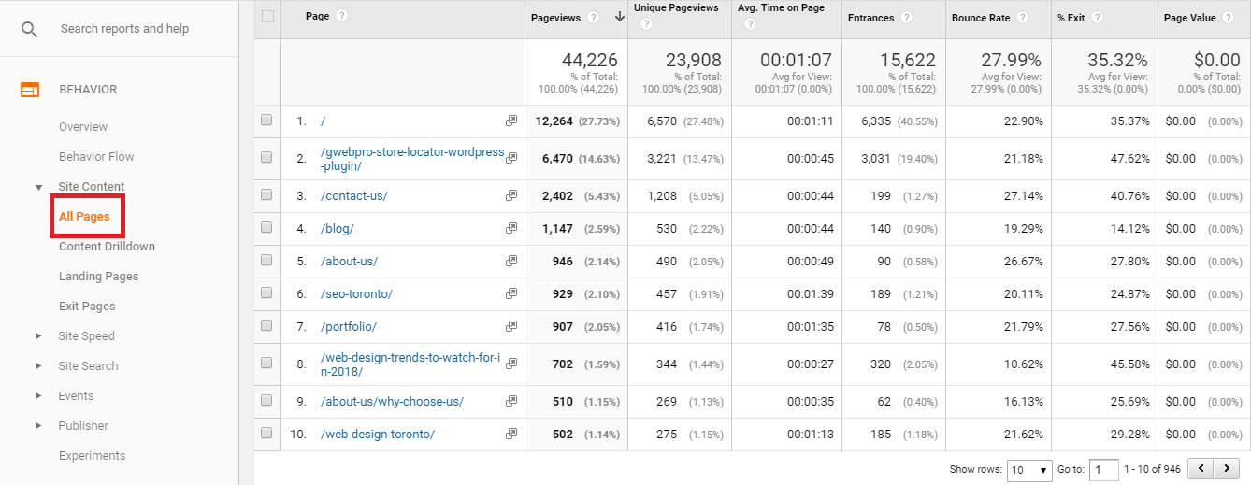Click the Behavior section icon
Image resolution: width=1251 pixels, height=485 pixels.
pyautogui.click(x=31, y=90)
